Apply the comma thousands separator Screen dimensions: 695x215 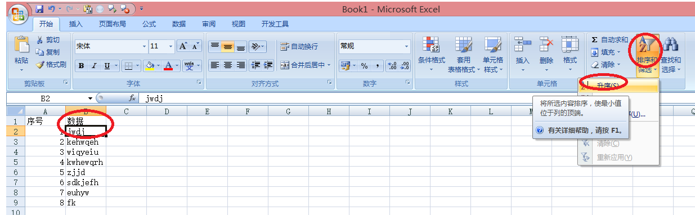click(x=377, y=66)
